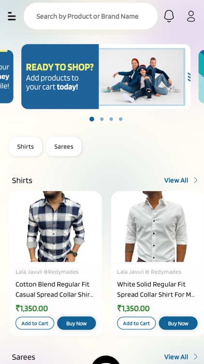The width and height of the screenshot is (204, 364).
Task: Tap chevron arrow beside Sarees View All
Action: tap(196, 357)
